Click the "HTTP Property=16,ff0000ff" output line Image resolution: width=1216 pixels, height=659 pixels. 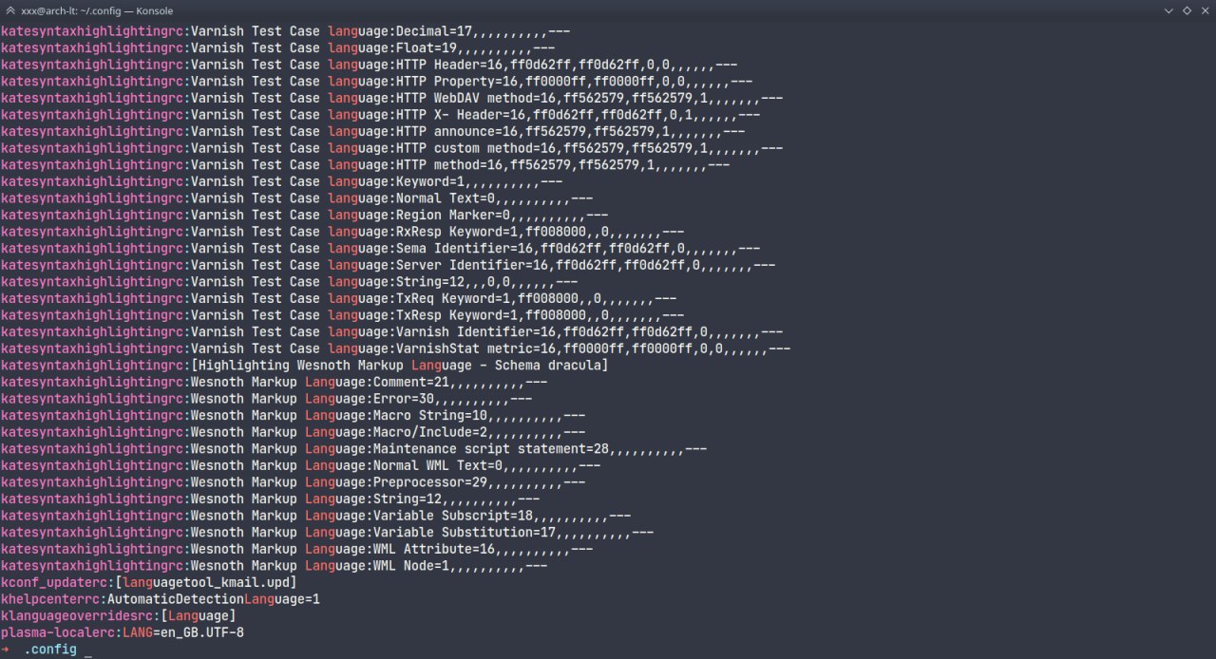tap(376, 81)
